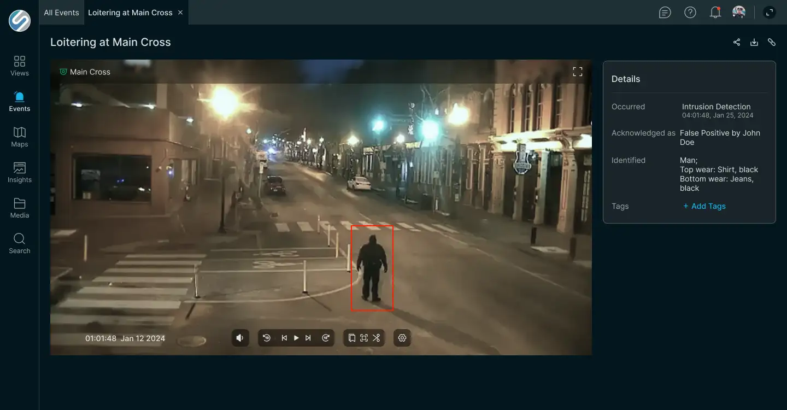Share the event using share icon
Image resolution: width=787 pixels, height=410 pixels.
tap(737, 42)
